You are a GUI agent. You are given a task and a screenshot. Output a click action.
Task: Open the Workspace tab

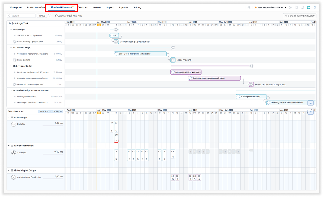(x=15, y=7)
